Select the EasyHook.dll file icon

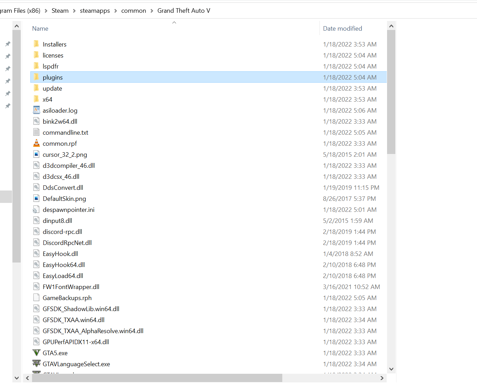point(36,253)
